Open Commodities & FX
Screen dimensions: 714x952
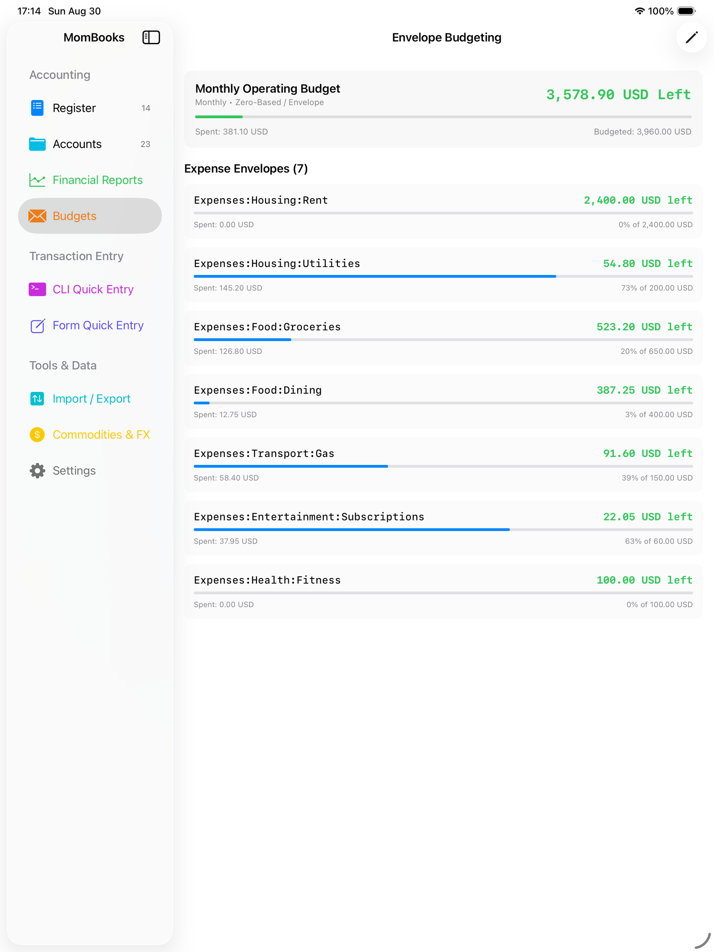90,435
